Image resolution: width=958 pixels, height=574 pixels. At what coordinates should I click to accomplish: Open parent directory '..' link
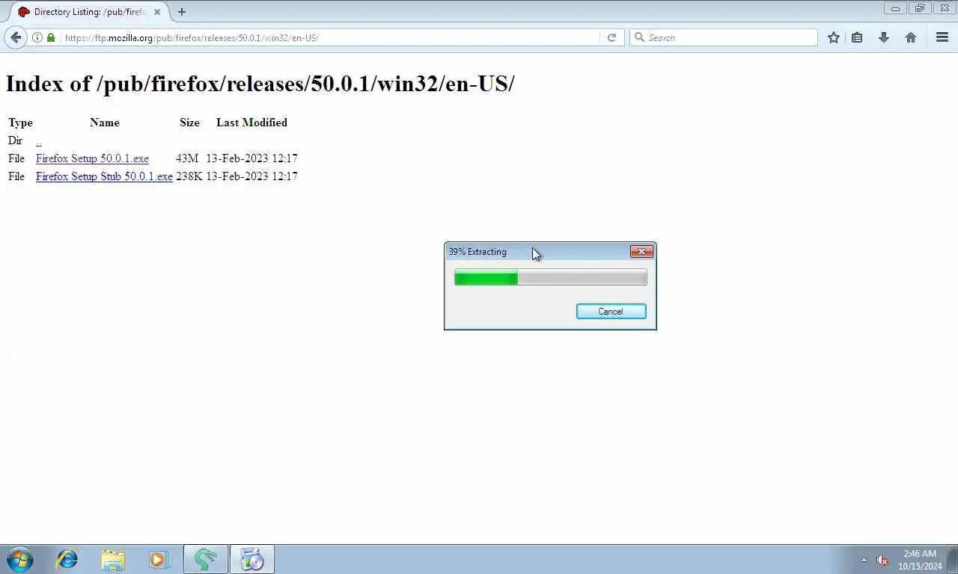point(38,141)
